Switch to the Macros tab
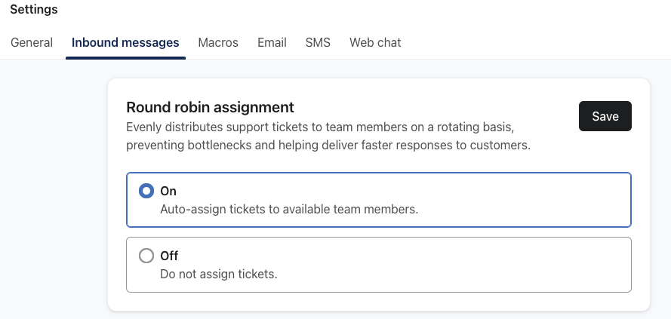671x319 pixels. coord(218,42)
